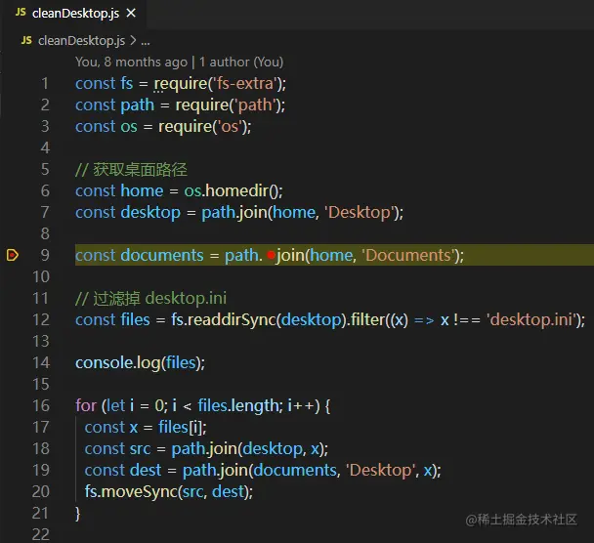The width and height of the screenshot is (594, 543).
Task: Click 'homedir' on line 6
Action: point(236,190)
